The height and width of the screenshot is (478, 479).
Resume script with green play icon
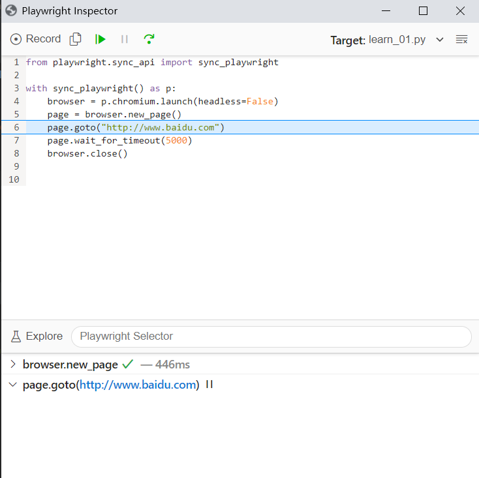pyautogui.click(x=100, y=39)
